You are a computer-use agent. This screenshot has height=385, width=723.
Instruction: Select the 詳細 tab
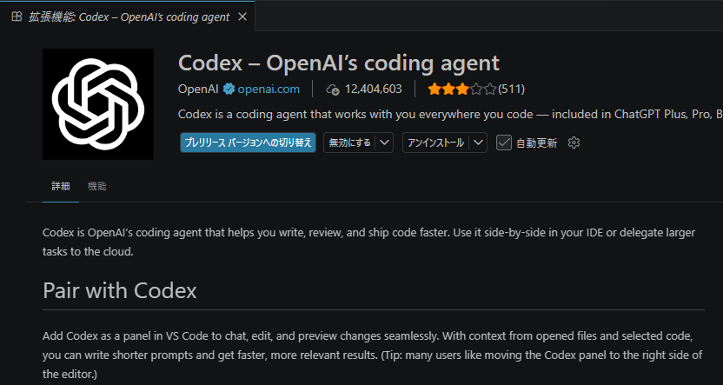point(61,186)
